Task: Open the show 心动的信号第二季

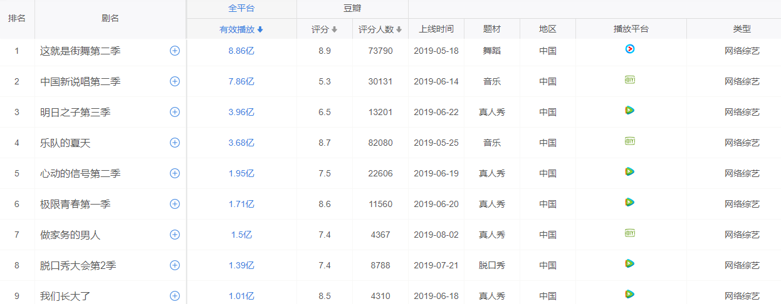Action: point(80,173)
